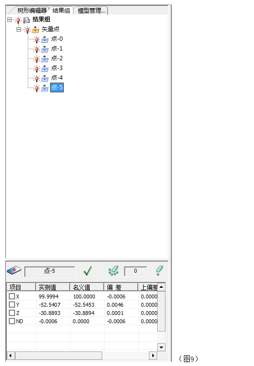
Task: Click horizontal scroll left arrow
Action: 11,356
